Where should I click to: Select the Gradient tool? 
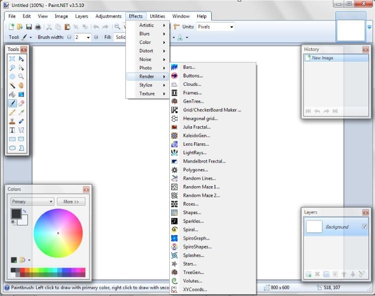(21, 94)
